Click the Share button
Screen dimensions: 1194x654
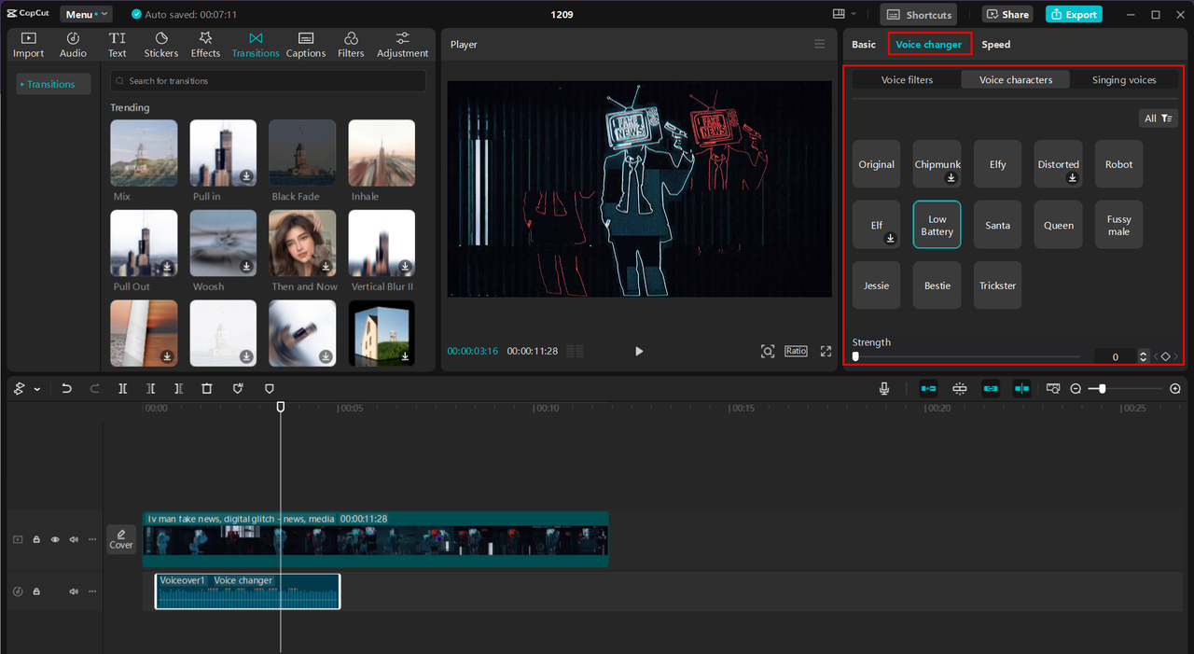(1007, 14)
